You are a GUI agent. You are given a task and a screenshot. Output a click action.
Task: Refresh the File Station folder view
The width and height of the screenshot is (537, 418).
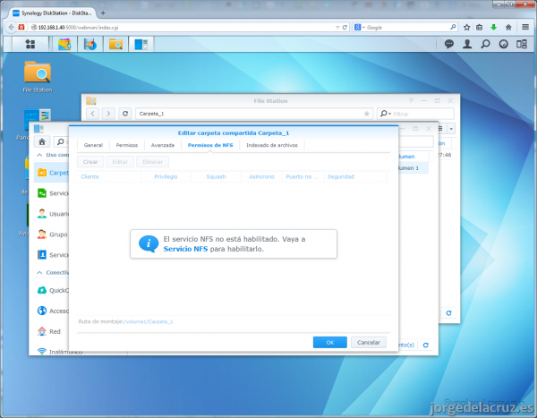click(x=125, y=114)
